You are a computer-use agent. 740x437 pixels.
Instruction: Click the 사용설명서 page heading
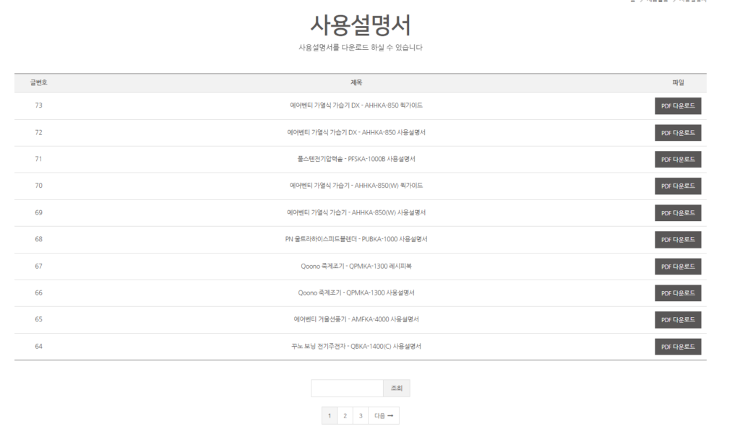(361, 25)
